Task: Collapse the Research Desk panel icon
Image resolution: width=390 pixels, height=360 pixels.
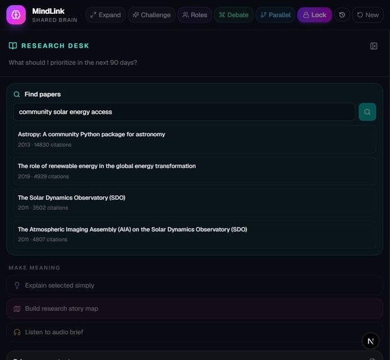Action: (x=374, y=46)
